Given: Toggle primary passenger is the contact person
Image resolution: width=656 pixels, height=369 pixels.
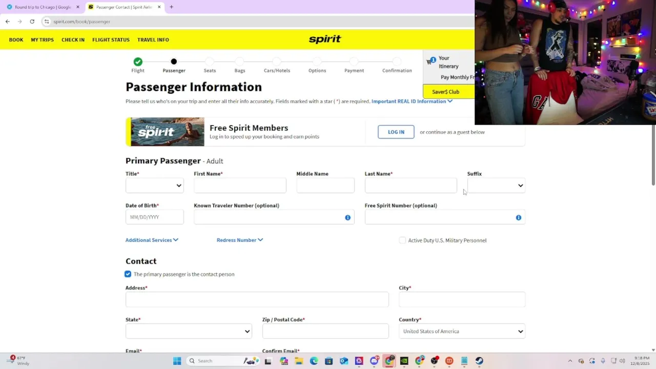Looking at the screenshot, I should [x=128, y=274].
